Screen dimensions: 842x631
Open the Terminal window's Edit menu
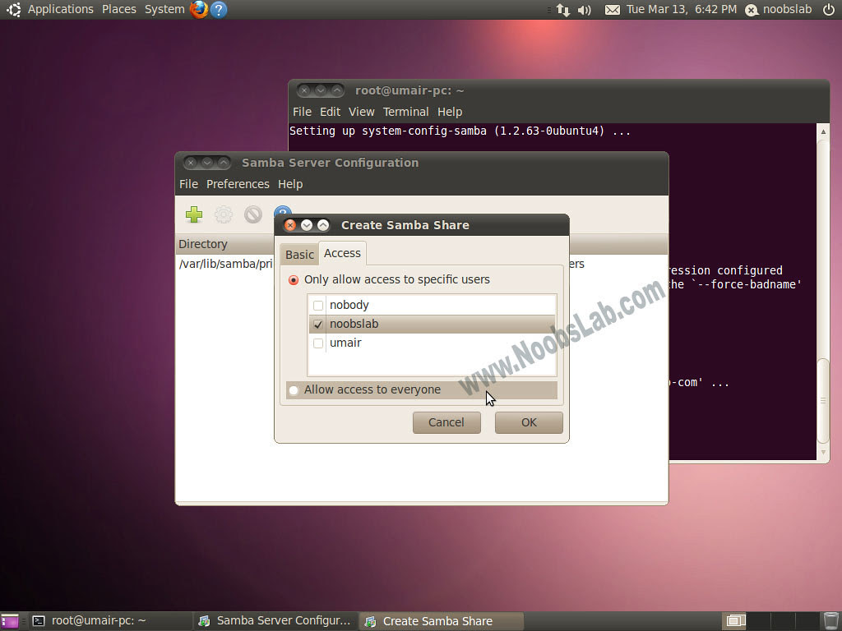pos(331,112)
